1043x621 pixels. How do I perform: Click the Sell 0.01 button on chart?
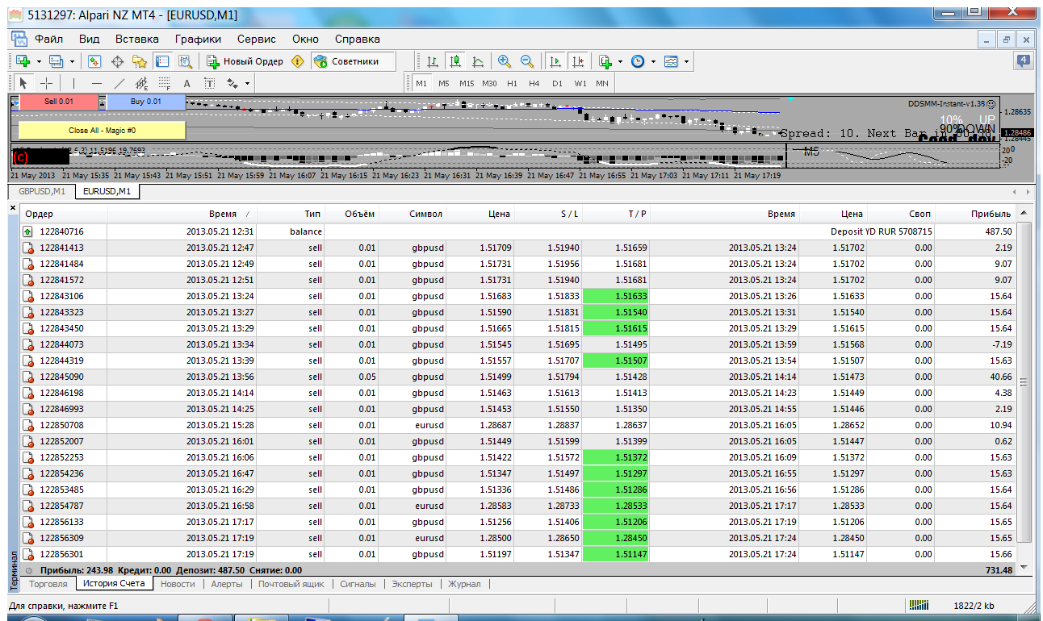tap(58, 102)
